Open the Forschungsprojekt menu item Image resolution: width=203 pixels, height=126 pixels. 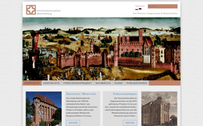(77, 83)
